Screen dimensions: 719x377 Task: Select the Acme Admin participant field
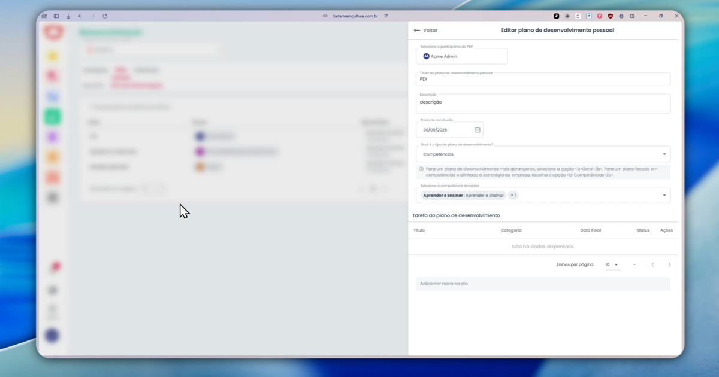point(462,56)
